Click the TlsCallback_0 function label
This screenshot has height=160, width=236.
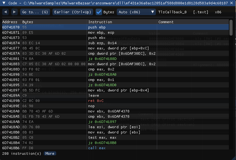(x=172, y=12)
